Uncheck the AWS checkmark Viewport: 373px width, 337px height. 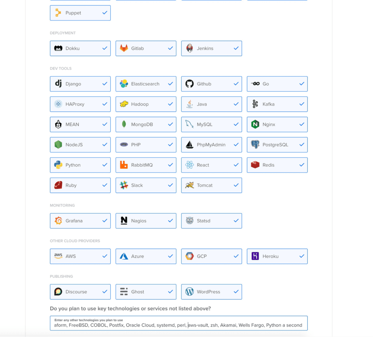[105, 256]
